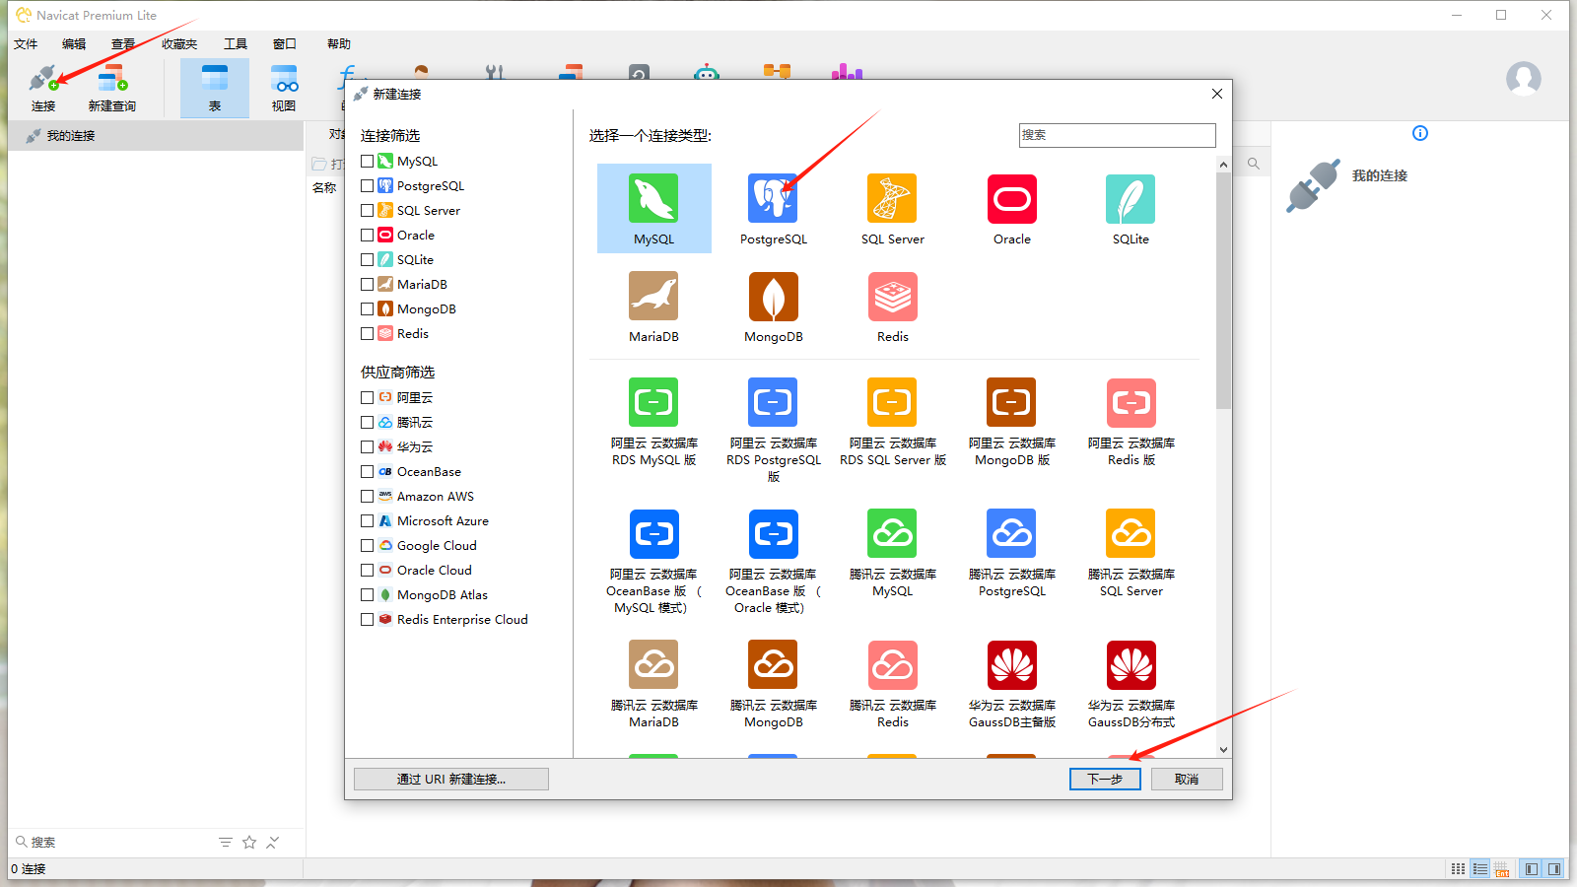Open the 编辑 menu
Image resolution: width=1577 pixels, height=887 pixels.
pyautogui.click(x=74, y=43)
